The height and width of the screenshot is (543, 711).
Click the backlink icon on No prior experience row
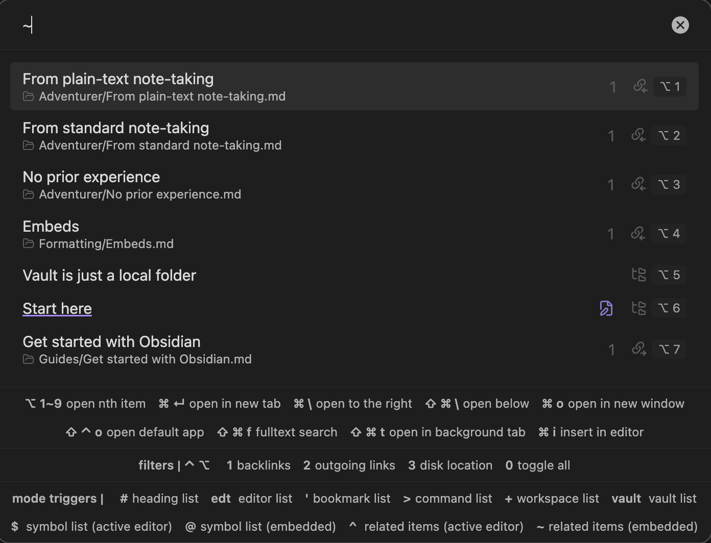[x=638, y=184]
